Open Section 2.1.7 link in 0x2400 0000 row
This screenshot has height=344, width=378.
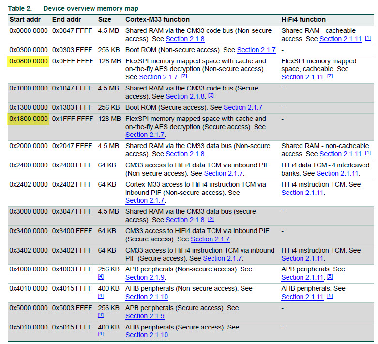click(224, 173)
